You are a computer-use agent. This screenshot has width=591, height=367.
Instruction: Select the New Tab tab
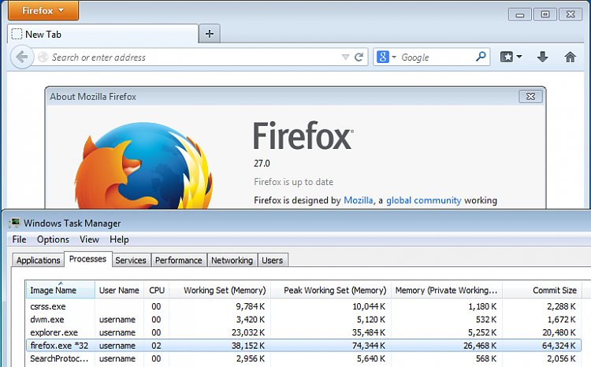point(102,35)
